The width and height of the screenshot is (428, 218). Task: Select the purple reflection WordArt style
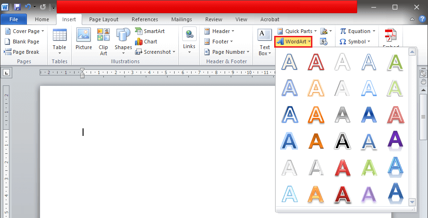tap(395, 140)
